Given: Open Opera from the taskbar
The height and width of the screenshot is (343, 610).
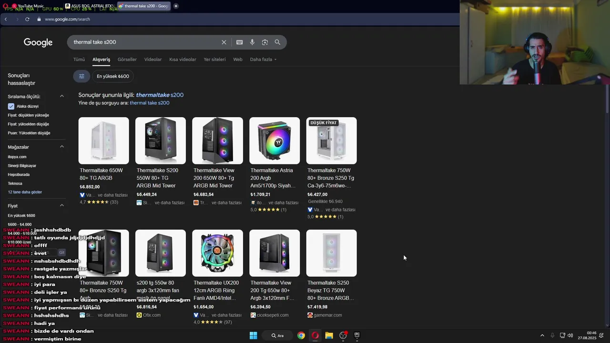Looking at the screenshot, I should 315,335.
